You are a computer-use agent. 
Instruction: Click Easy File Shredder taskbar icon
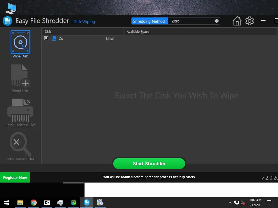[87, 203]
